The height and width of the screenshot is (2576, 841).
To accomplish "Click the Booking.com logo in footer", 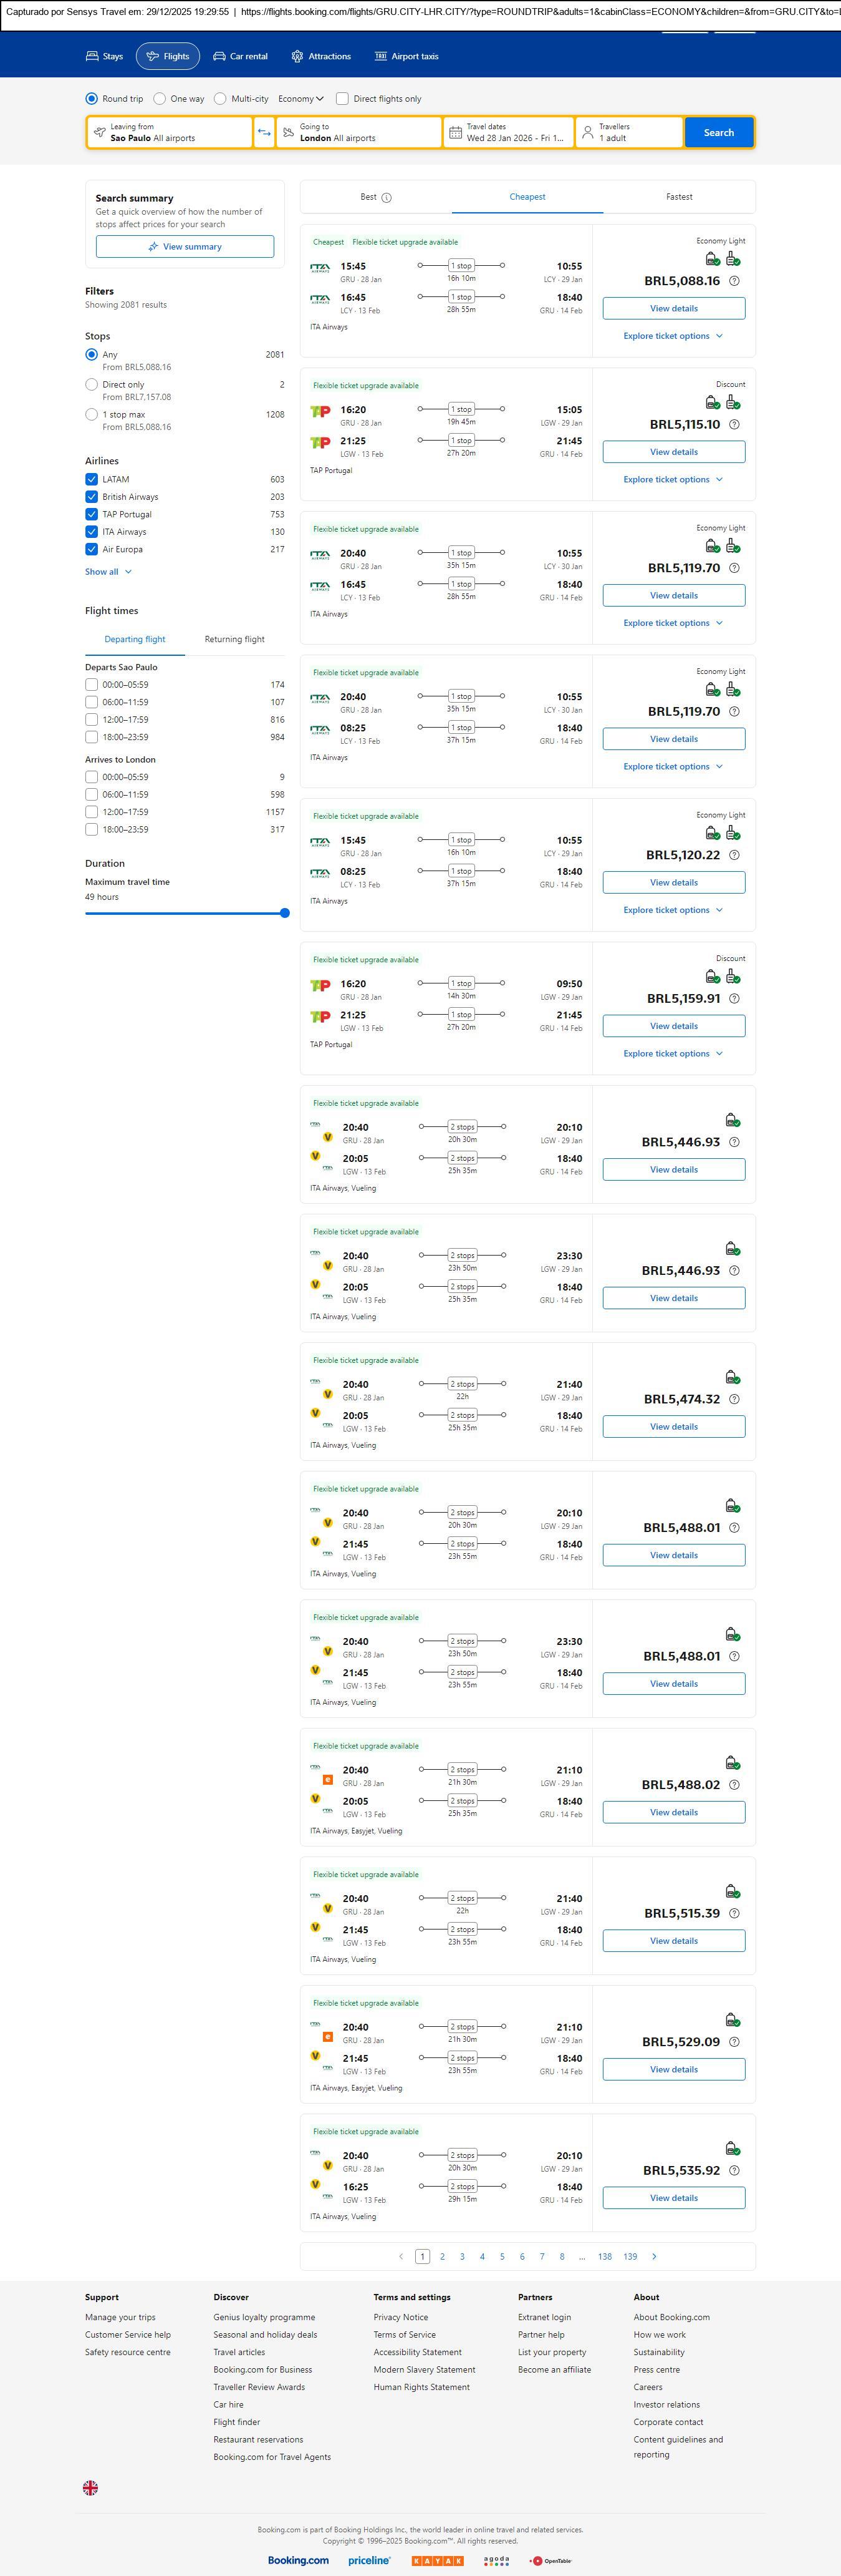I will click(x=297, y=2560).
